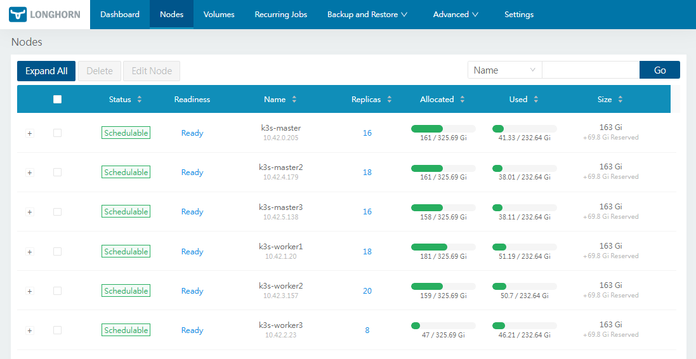696x359 pixels.
Task: Click the k3s-master Allocated progress bar
Action: point(443,129)
